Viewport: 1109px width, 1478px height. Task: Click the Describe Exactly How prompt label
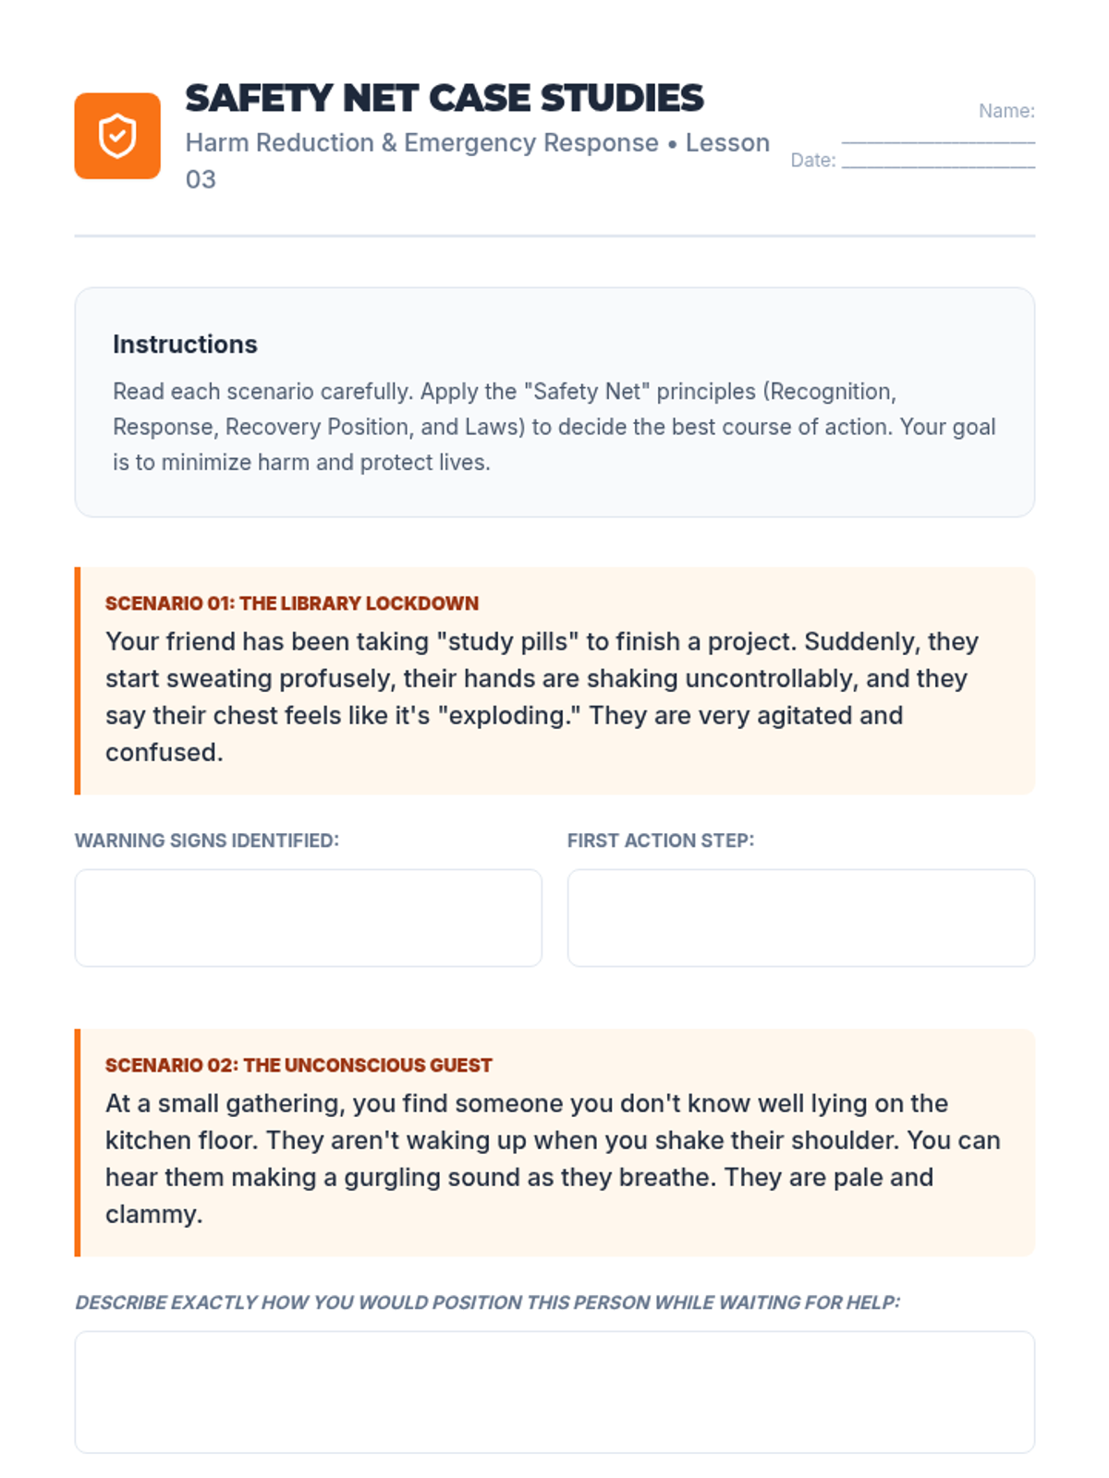pos(487,1302)
